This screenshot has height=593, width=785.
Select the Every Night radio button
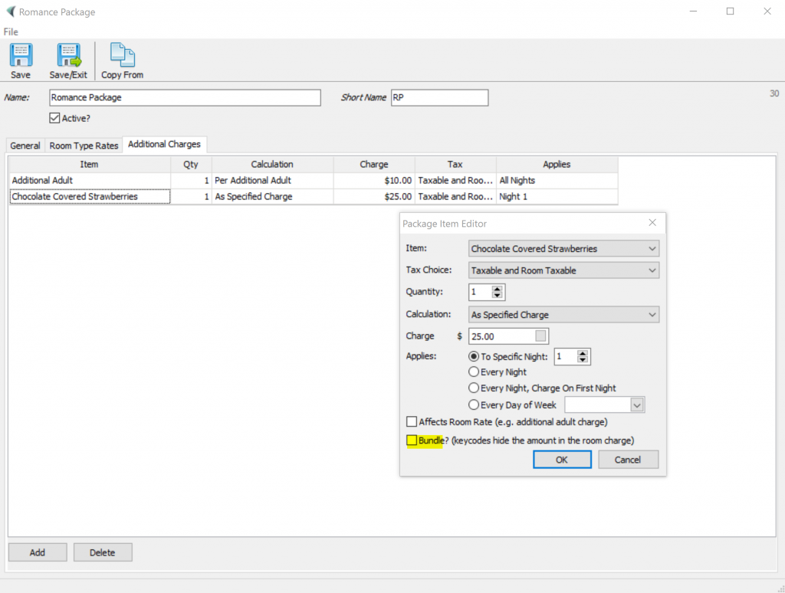474,372
